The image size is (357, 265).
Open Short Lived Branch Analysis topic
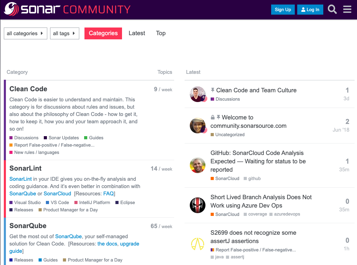coord(261,201)
